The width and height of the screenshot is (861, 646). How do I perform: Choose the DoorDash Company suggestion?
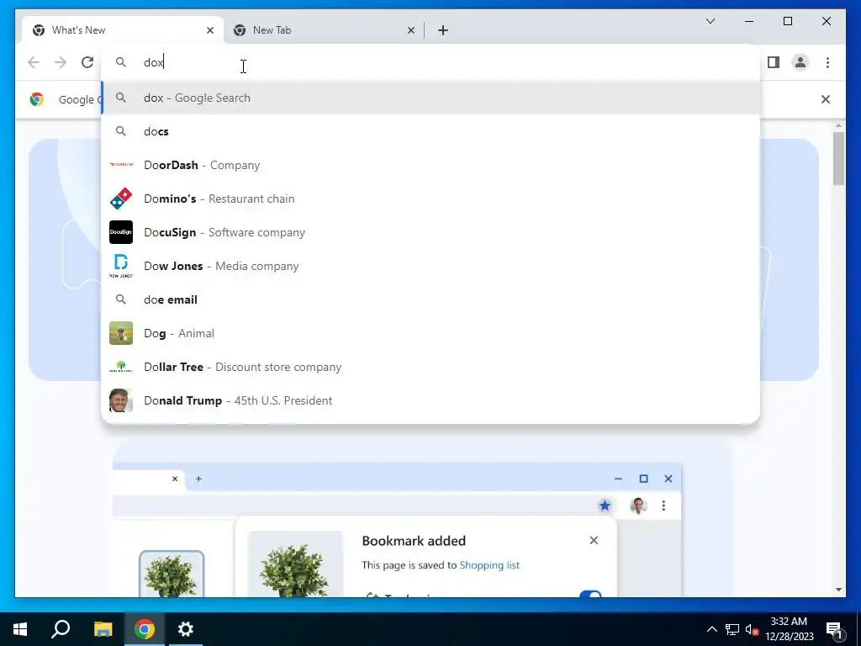[x=430, y=165]
